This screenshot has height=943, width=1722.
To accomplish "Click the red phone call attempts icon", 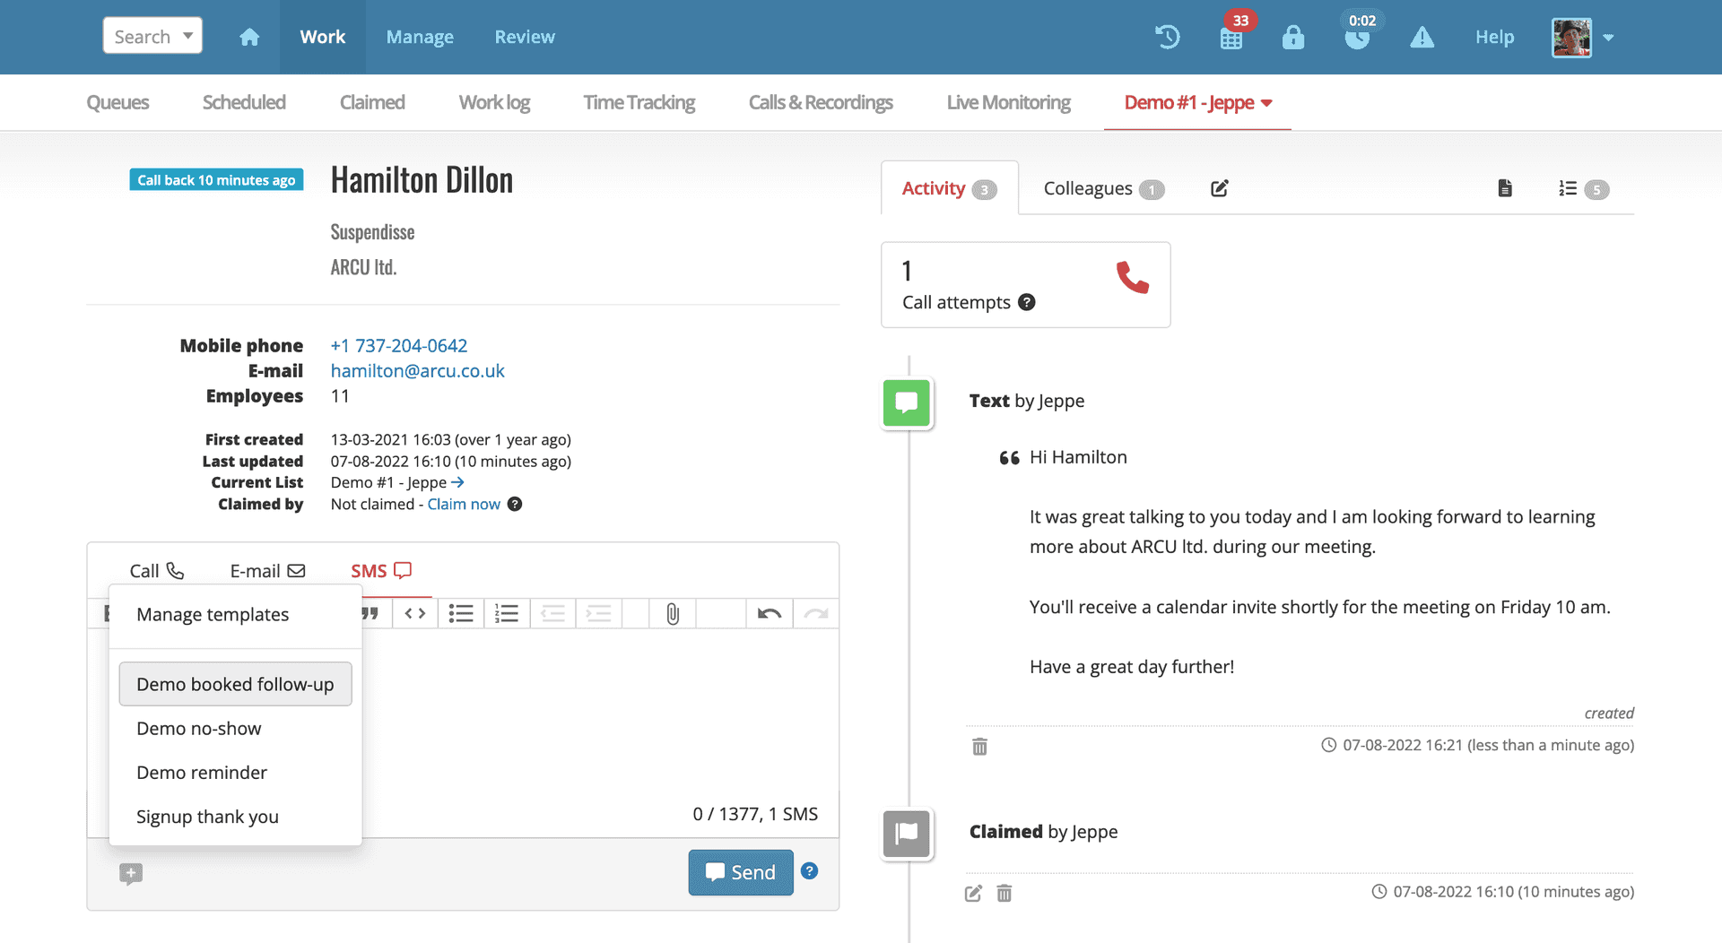I will (x=1132, y=278).
